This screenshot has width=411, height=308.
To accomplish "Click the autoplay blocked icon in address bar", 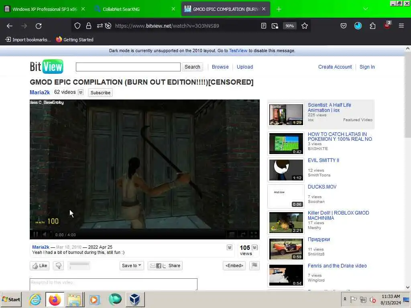I will [x=108, y=26].
